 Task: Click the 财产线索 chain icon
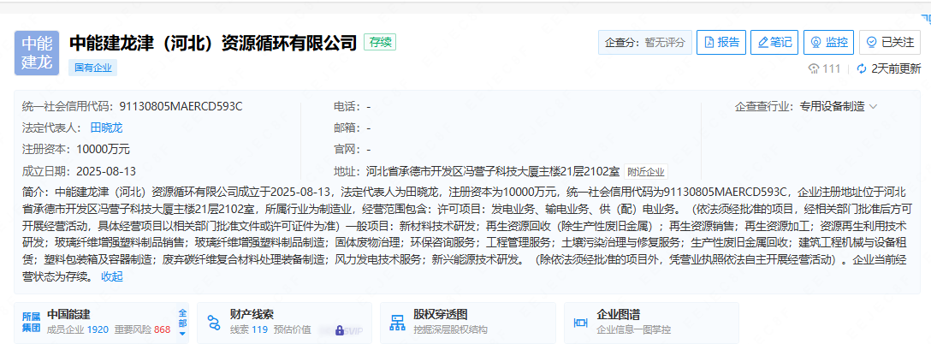click(214, 323)
